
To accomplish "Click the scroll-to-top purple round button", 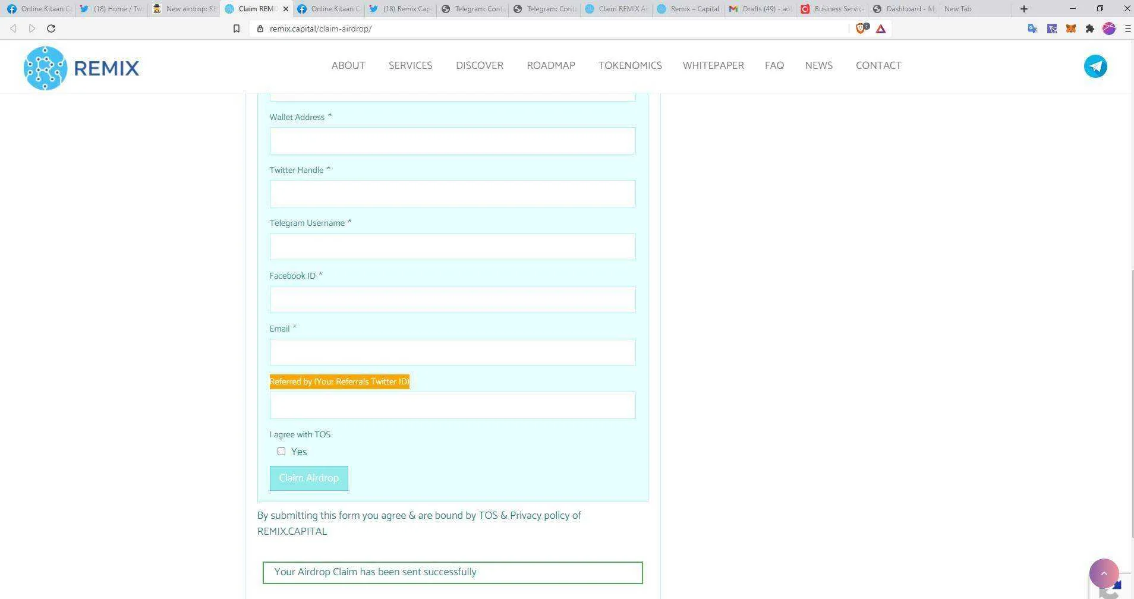I will [1104, 573].
